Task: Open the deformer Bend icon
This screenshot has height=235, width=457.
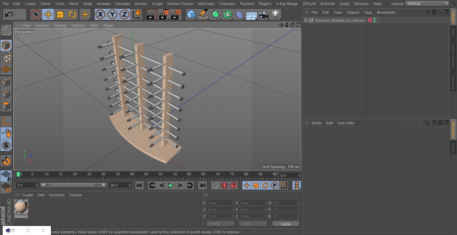Action: [240, 14]
